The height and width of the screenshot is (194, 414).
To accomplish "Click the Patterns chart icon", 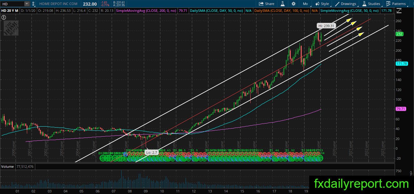I will tap(388, 4).
